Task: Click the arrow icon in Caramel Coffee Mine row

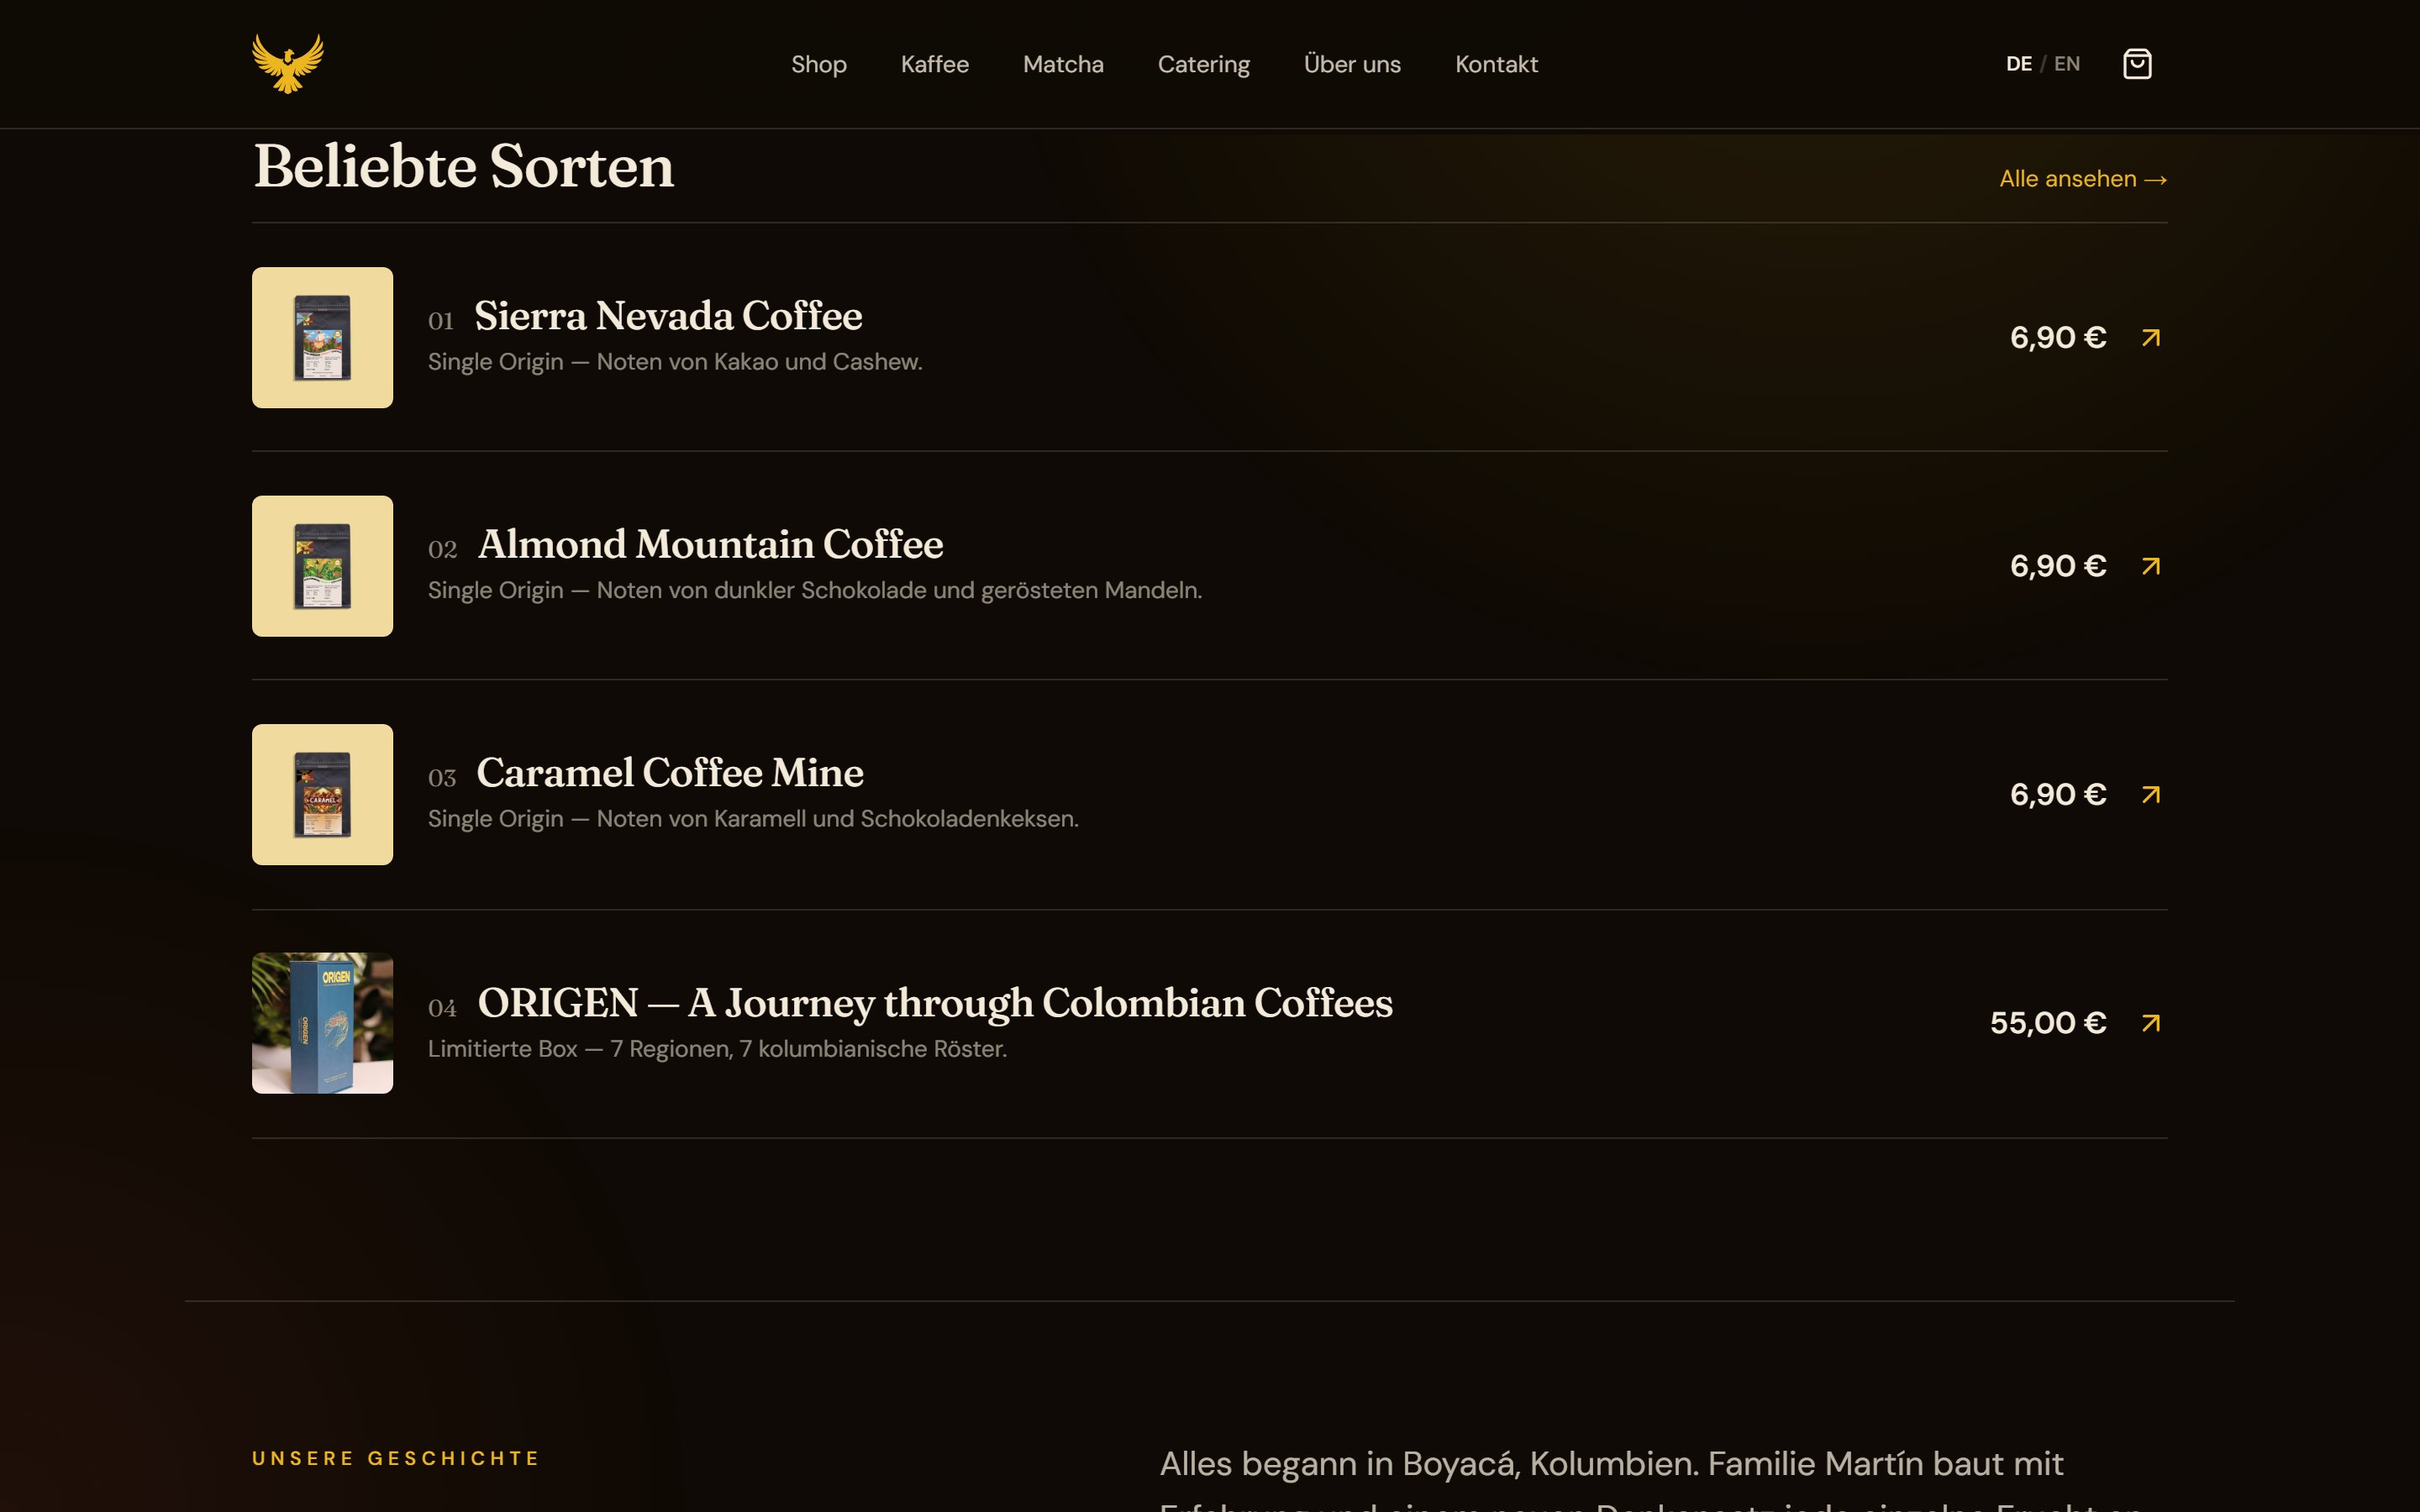Action: [x=2151, y=794]
